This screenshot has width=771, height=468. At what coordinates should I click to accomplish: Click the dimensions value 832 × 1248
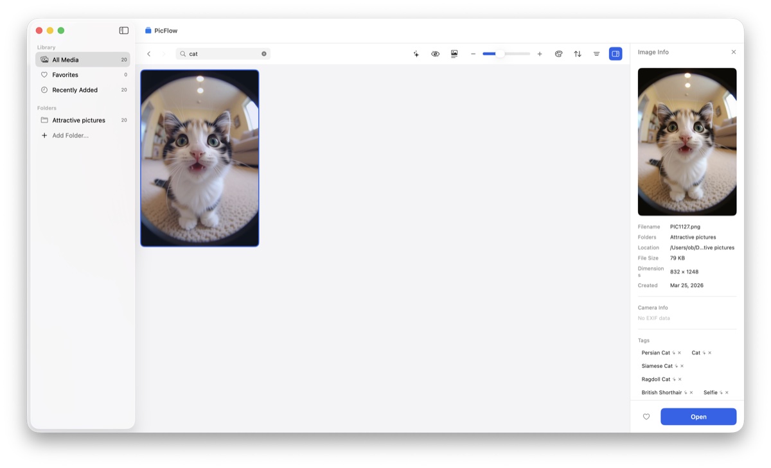pyautogui.click(x=684, y=272)
